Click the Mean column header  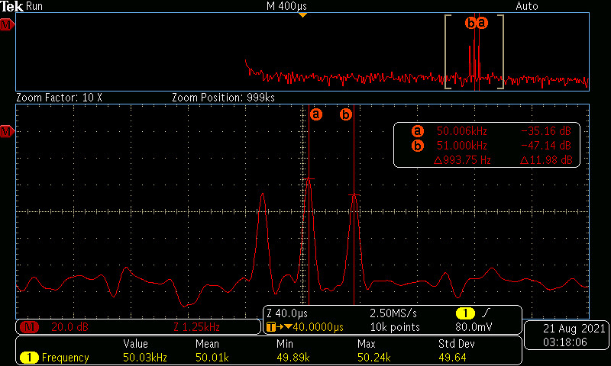coord(207,344)
